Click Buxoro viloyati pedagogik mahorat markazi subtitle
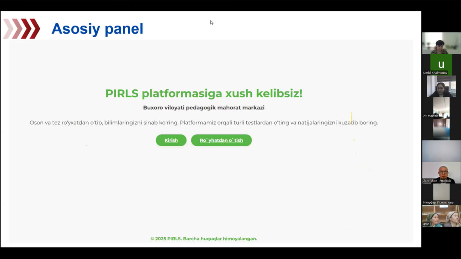This screenshot has width=461, height=259. coord(203,107)
